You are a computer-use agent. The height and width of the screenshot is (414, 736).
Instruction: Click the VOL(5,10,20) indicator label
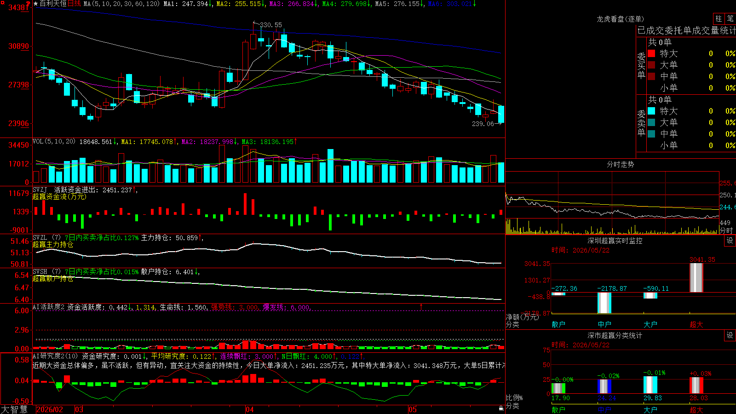tap(54, 141)
